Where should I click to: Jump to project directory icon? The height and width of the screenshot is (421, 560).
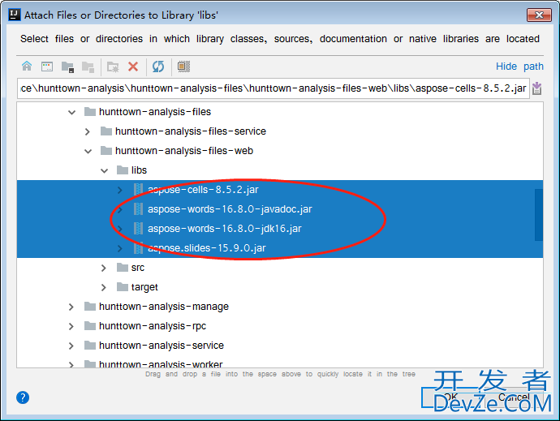(67, 67)
